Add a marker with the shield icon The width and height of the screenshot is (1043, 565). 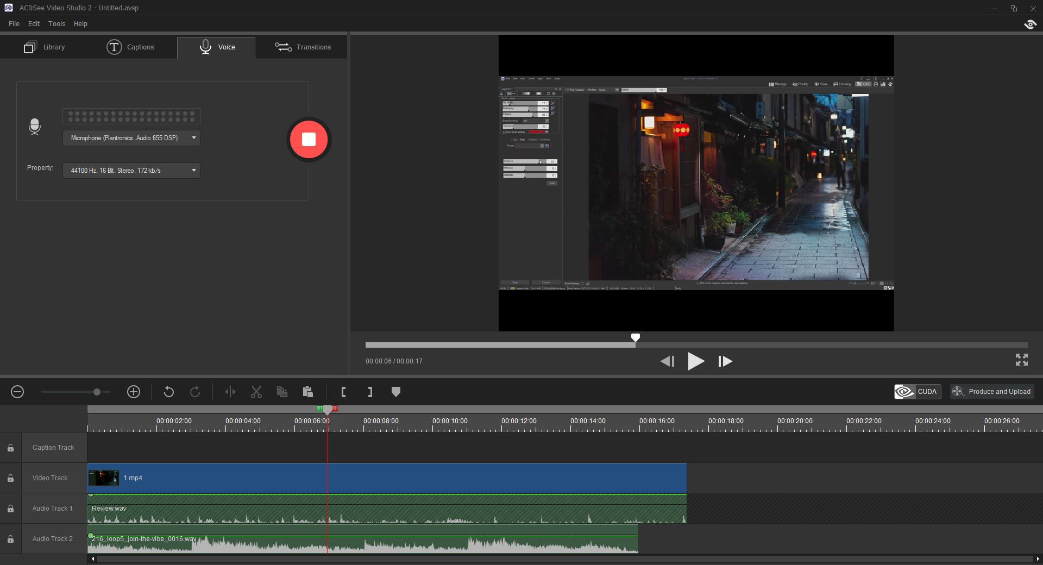(396, 392)
